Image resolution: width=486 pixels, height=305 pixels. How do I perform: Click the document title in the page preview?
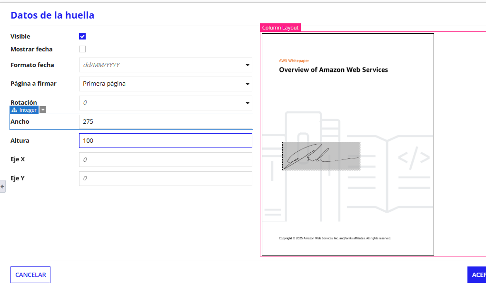[x=333, y=70]
